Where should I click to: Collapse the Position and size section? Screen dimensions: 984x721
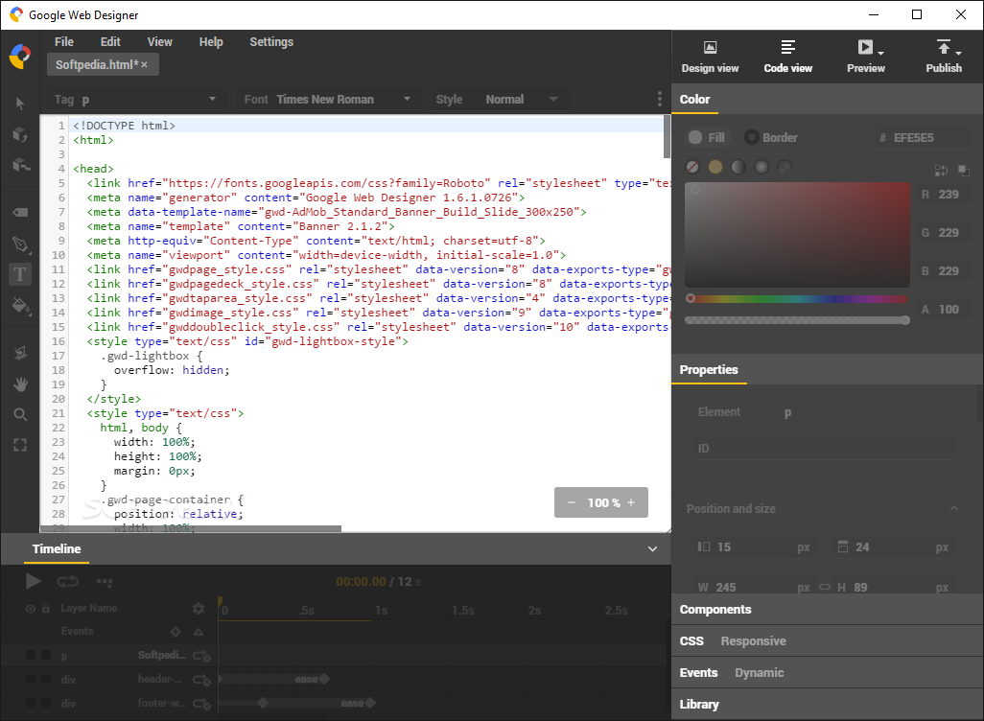[x=954, y=508]
